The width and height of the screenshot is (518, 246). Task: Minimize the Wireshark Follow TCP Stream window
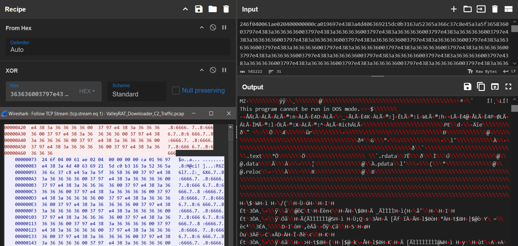194,113
